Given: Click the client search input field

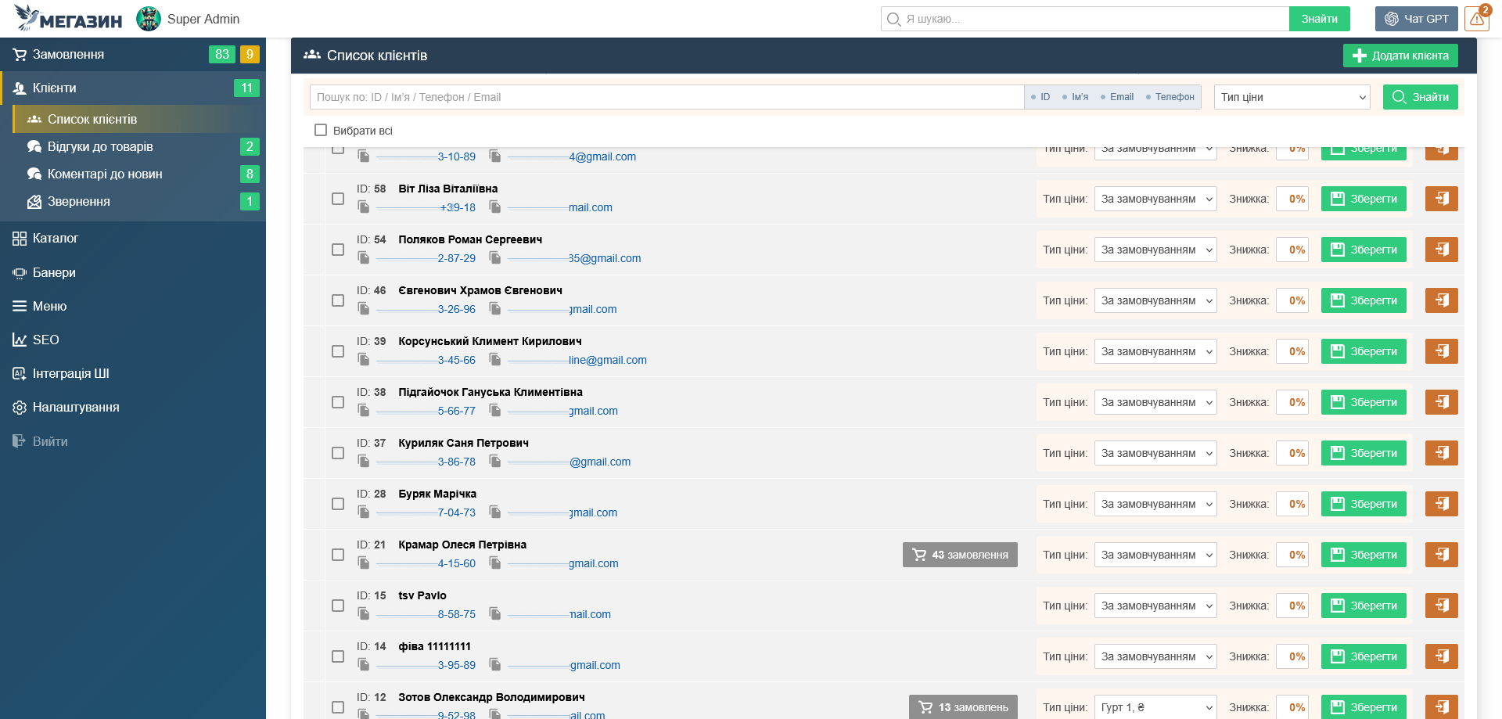Looking at the screenshot, I should (667, 97).
